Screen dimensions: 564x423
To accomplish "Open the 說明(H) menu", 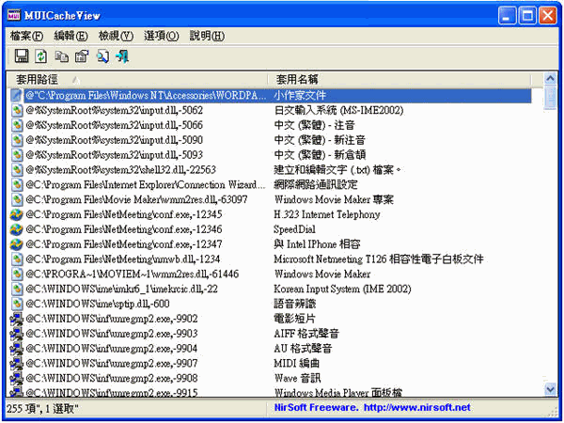I will (x=207, y=36).
